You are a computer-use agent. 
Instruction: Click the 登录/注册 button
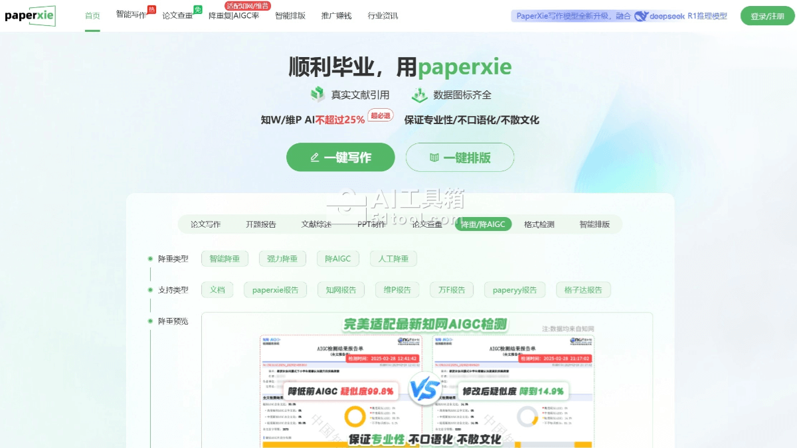pos(767,16)
